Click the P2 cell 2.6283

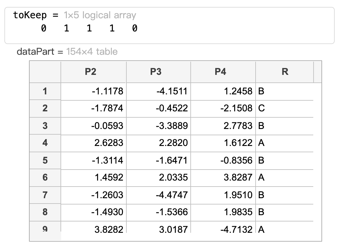[x=94, y=143]
